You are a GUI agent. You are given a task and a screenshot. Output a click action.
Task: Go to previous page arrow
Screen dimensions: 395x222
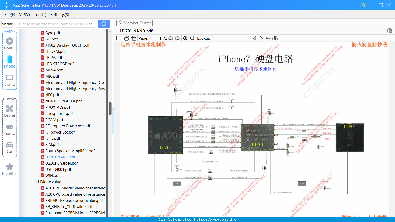171,38
